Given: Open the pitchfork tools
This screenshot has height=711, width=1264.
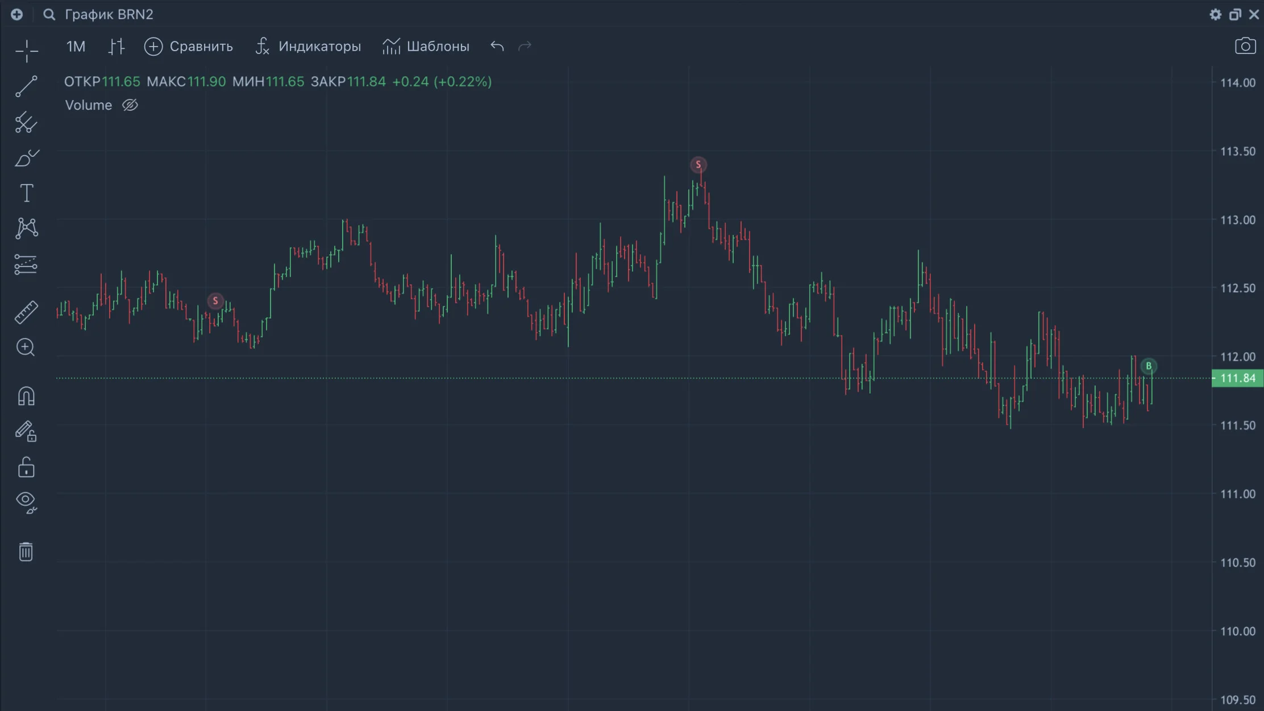Looking at the screenshot, I should pyautogui.click(x=26, y=122).
